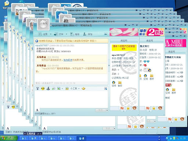Collapse the side info panel with the splitter arrow
Image resolution: width=188 pixels, height=141 pixels.
coord(109,65)
